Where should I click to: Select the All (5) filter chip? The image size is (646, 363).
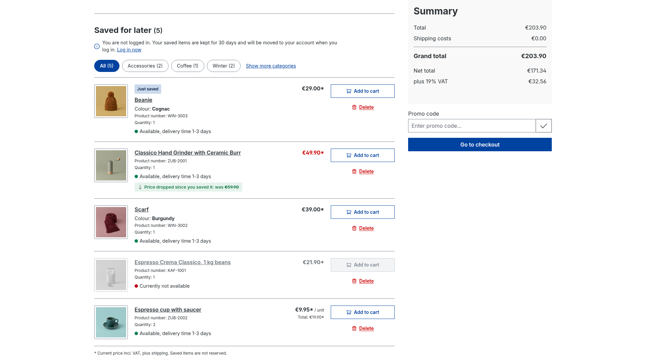(x=107, y=66)
